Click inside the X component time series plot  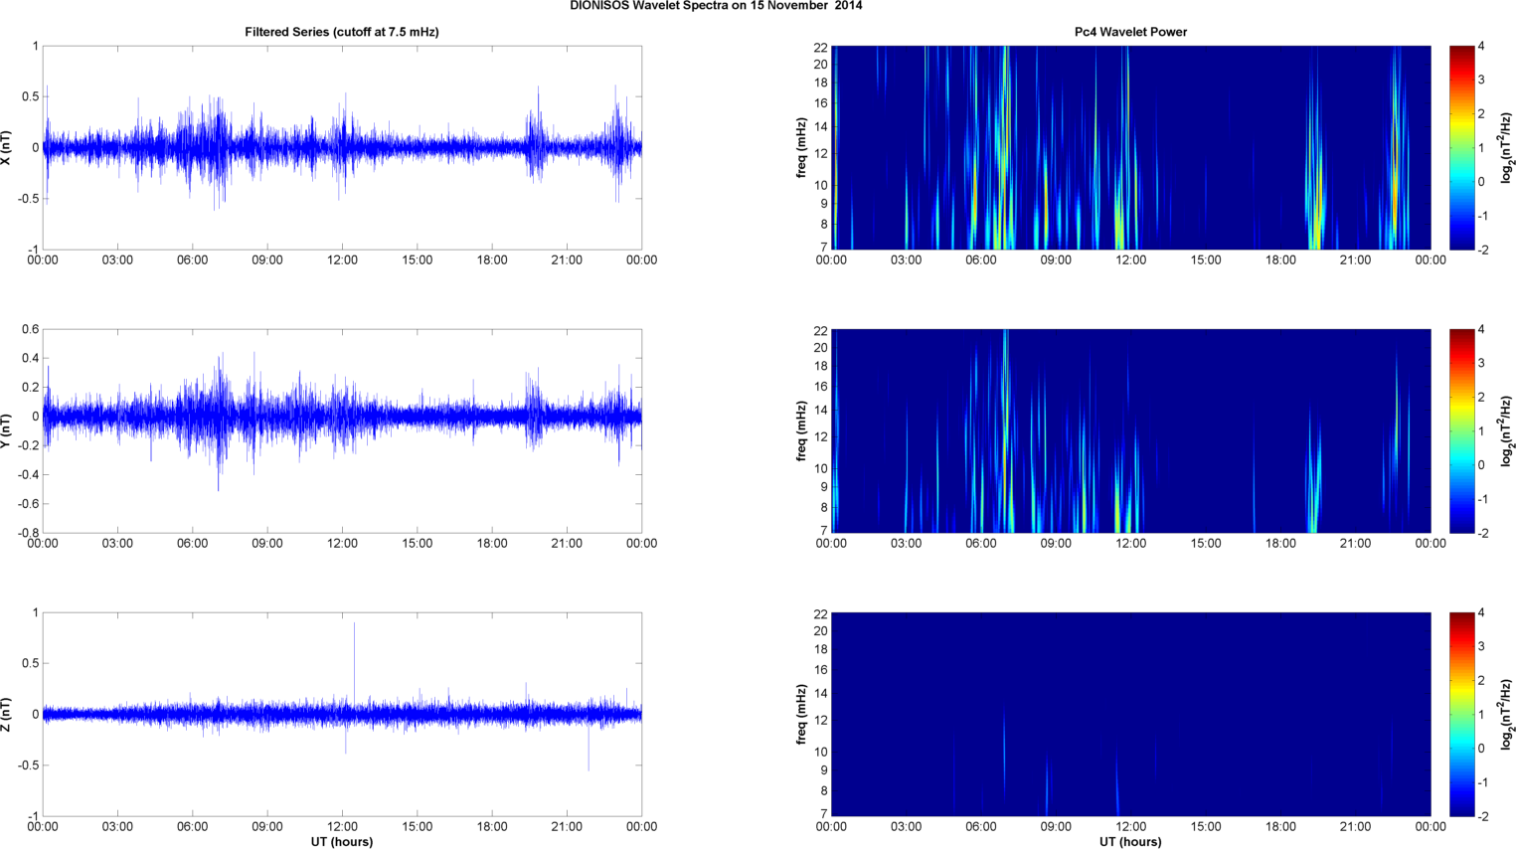pos(342,147)
